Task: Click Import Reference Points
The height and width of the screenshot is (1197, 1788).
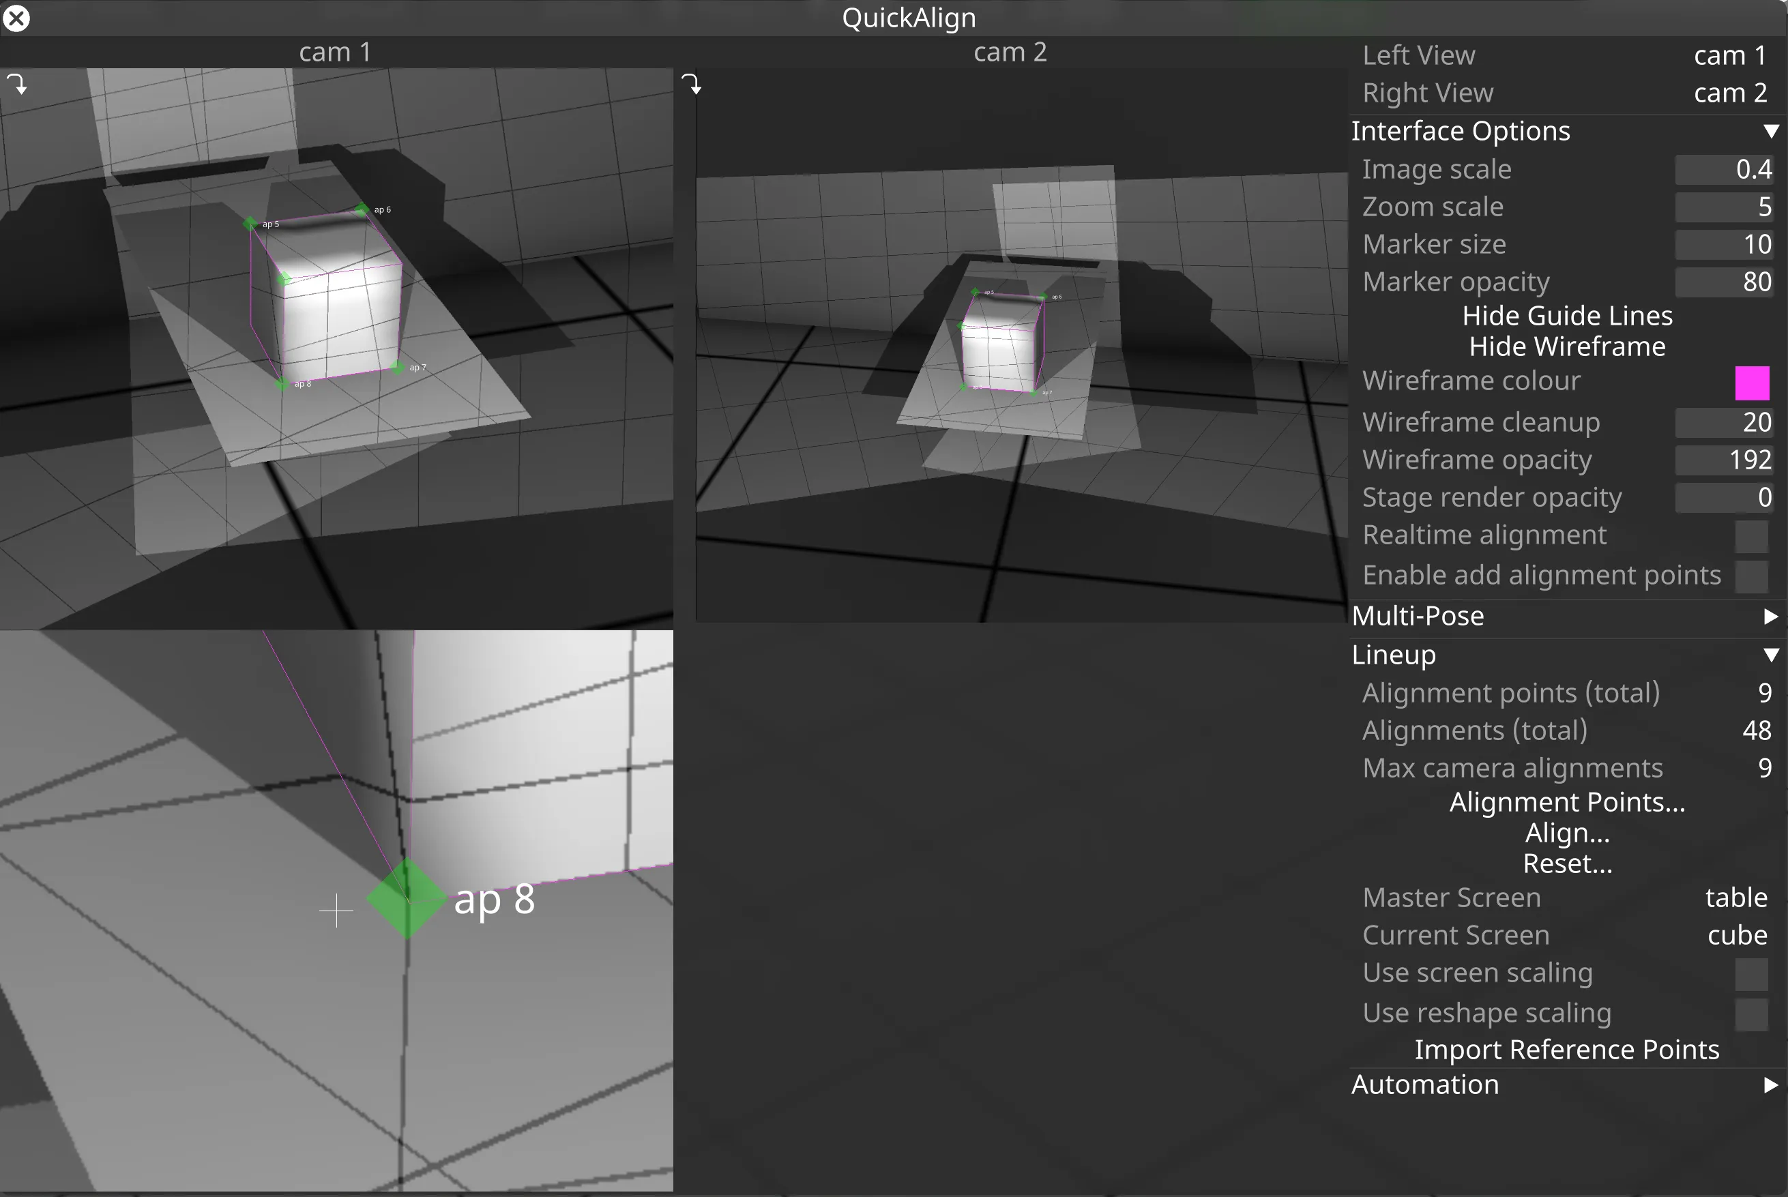Action: click(1566, 1050)
